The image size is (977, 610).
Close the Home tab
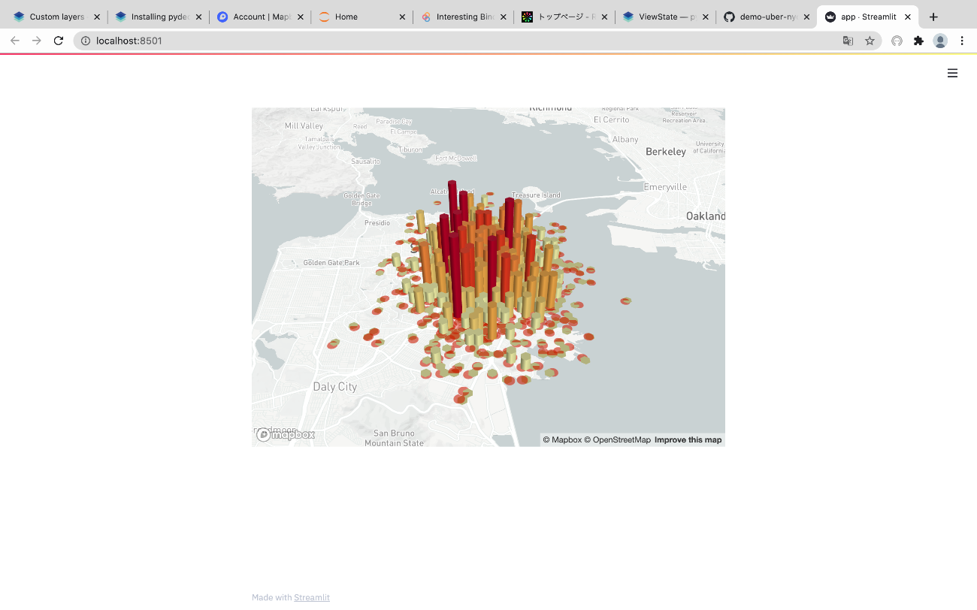(x=401, y=17)
